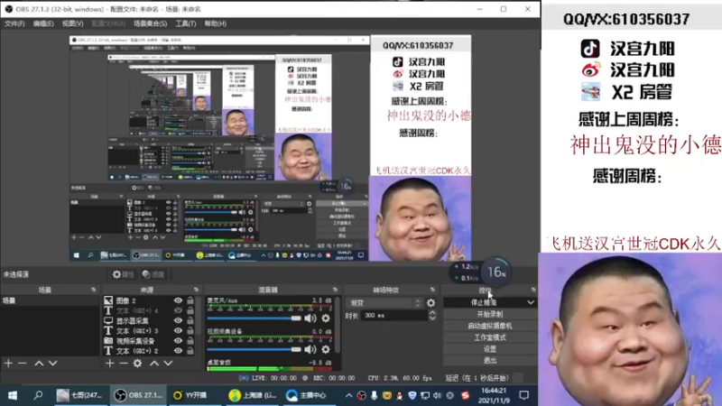722x406 pixels.
Task: Open the 帮助(H) menu
Action: coord(215,23)
